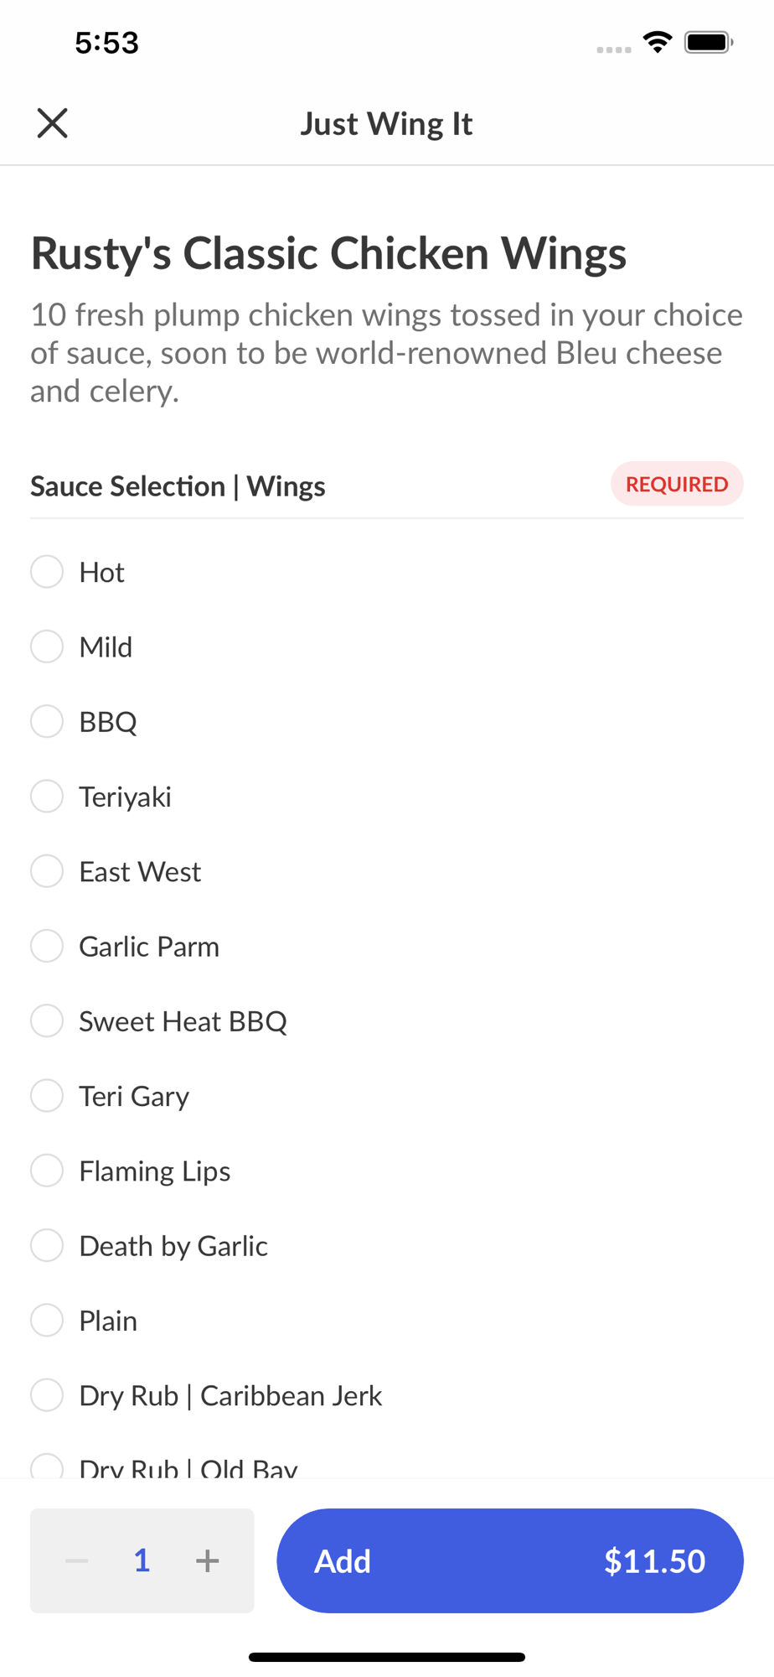Decrease quantity with the minus icon
Image resolution: width=774 pixels, height=1677 pixels.
click(x=77, y=1560)
